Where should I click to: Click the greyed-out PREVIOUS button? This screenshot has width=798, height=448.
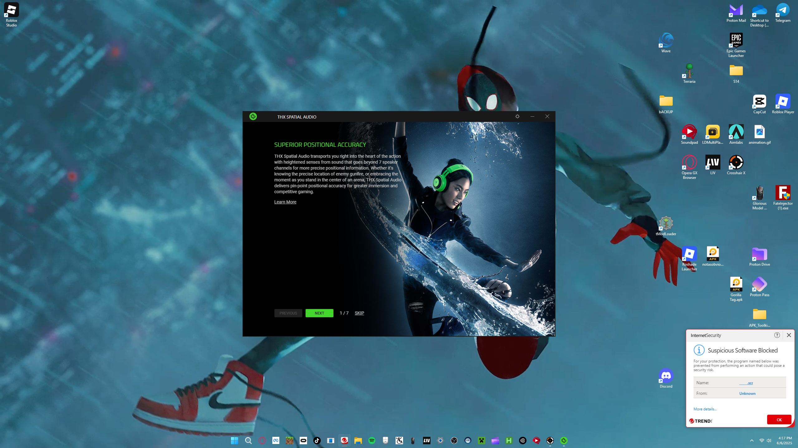click(x=288, y=313)
